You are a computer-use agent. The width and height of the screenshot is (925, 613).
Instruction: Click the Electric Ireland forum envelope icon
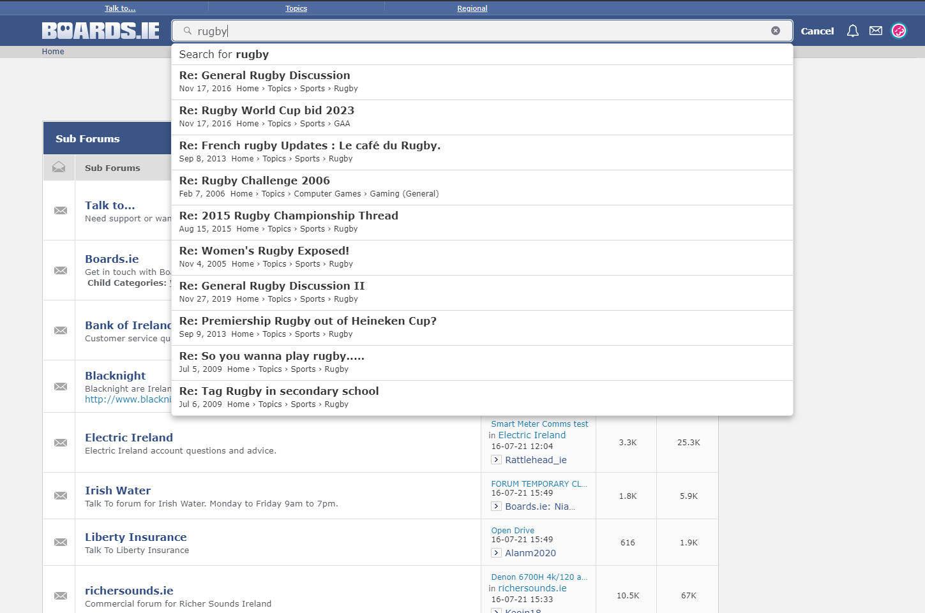coord(61,443)
